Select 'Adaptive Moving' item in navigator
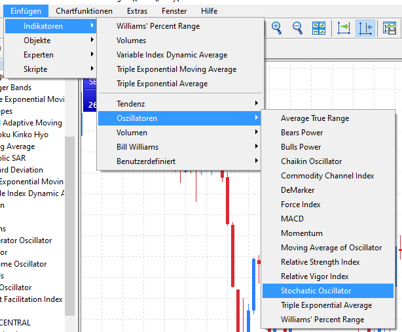This screenshot has height=332, width=402. coord(32,123)
